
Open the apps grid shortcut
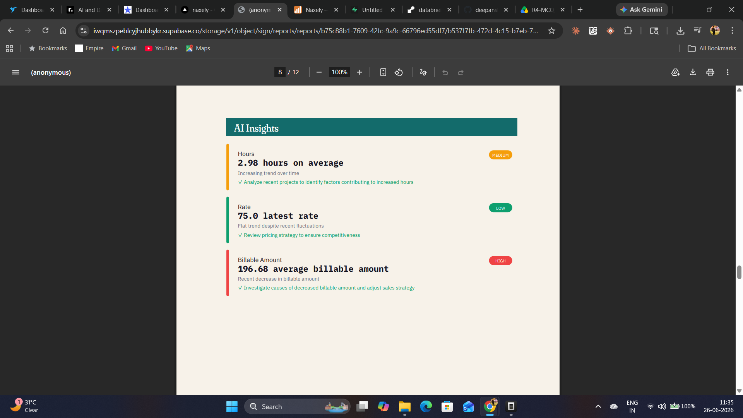coord(10,48)
